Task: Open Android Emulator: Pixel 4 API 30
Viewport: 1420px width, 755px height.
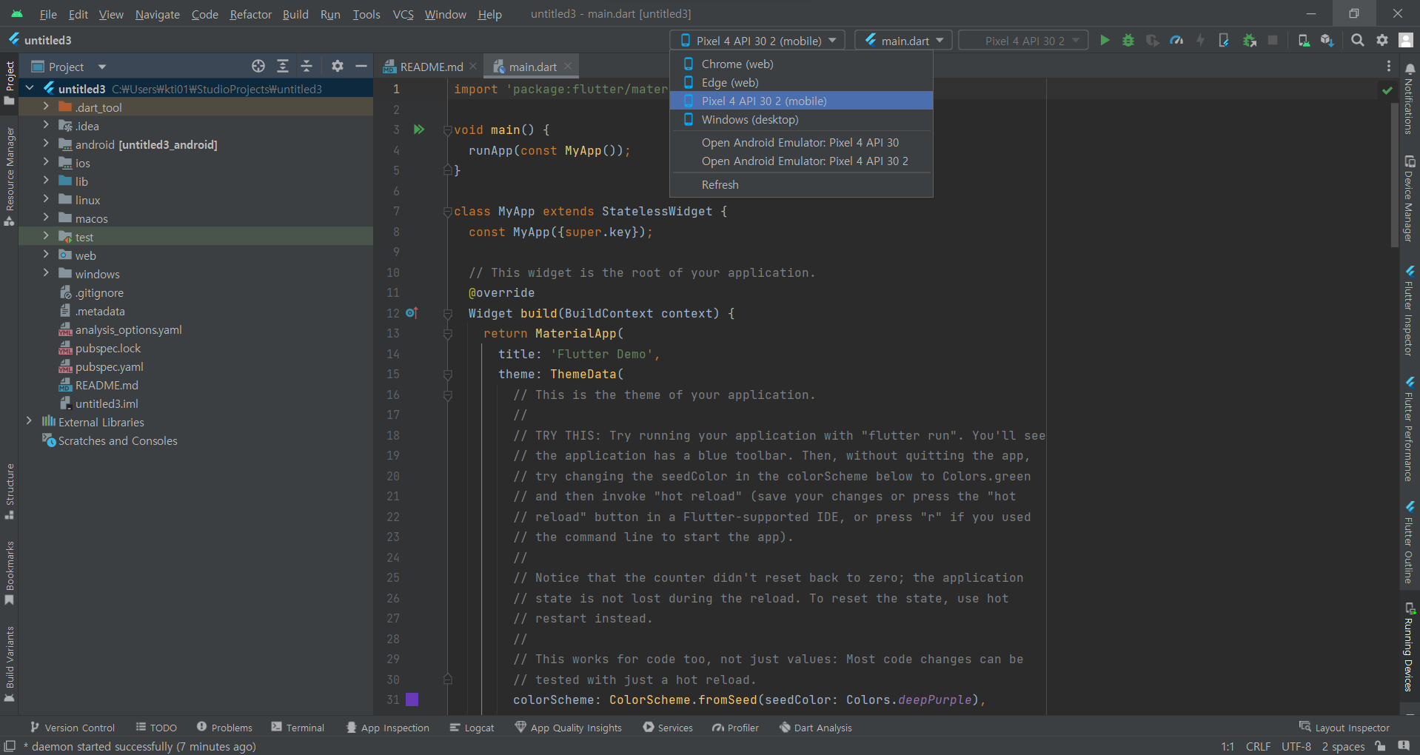Action: (801, 142)
